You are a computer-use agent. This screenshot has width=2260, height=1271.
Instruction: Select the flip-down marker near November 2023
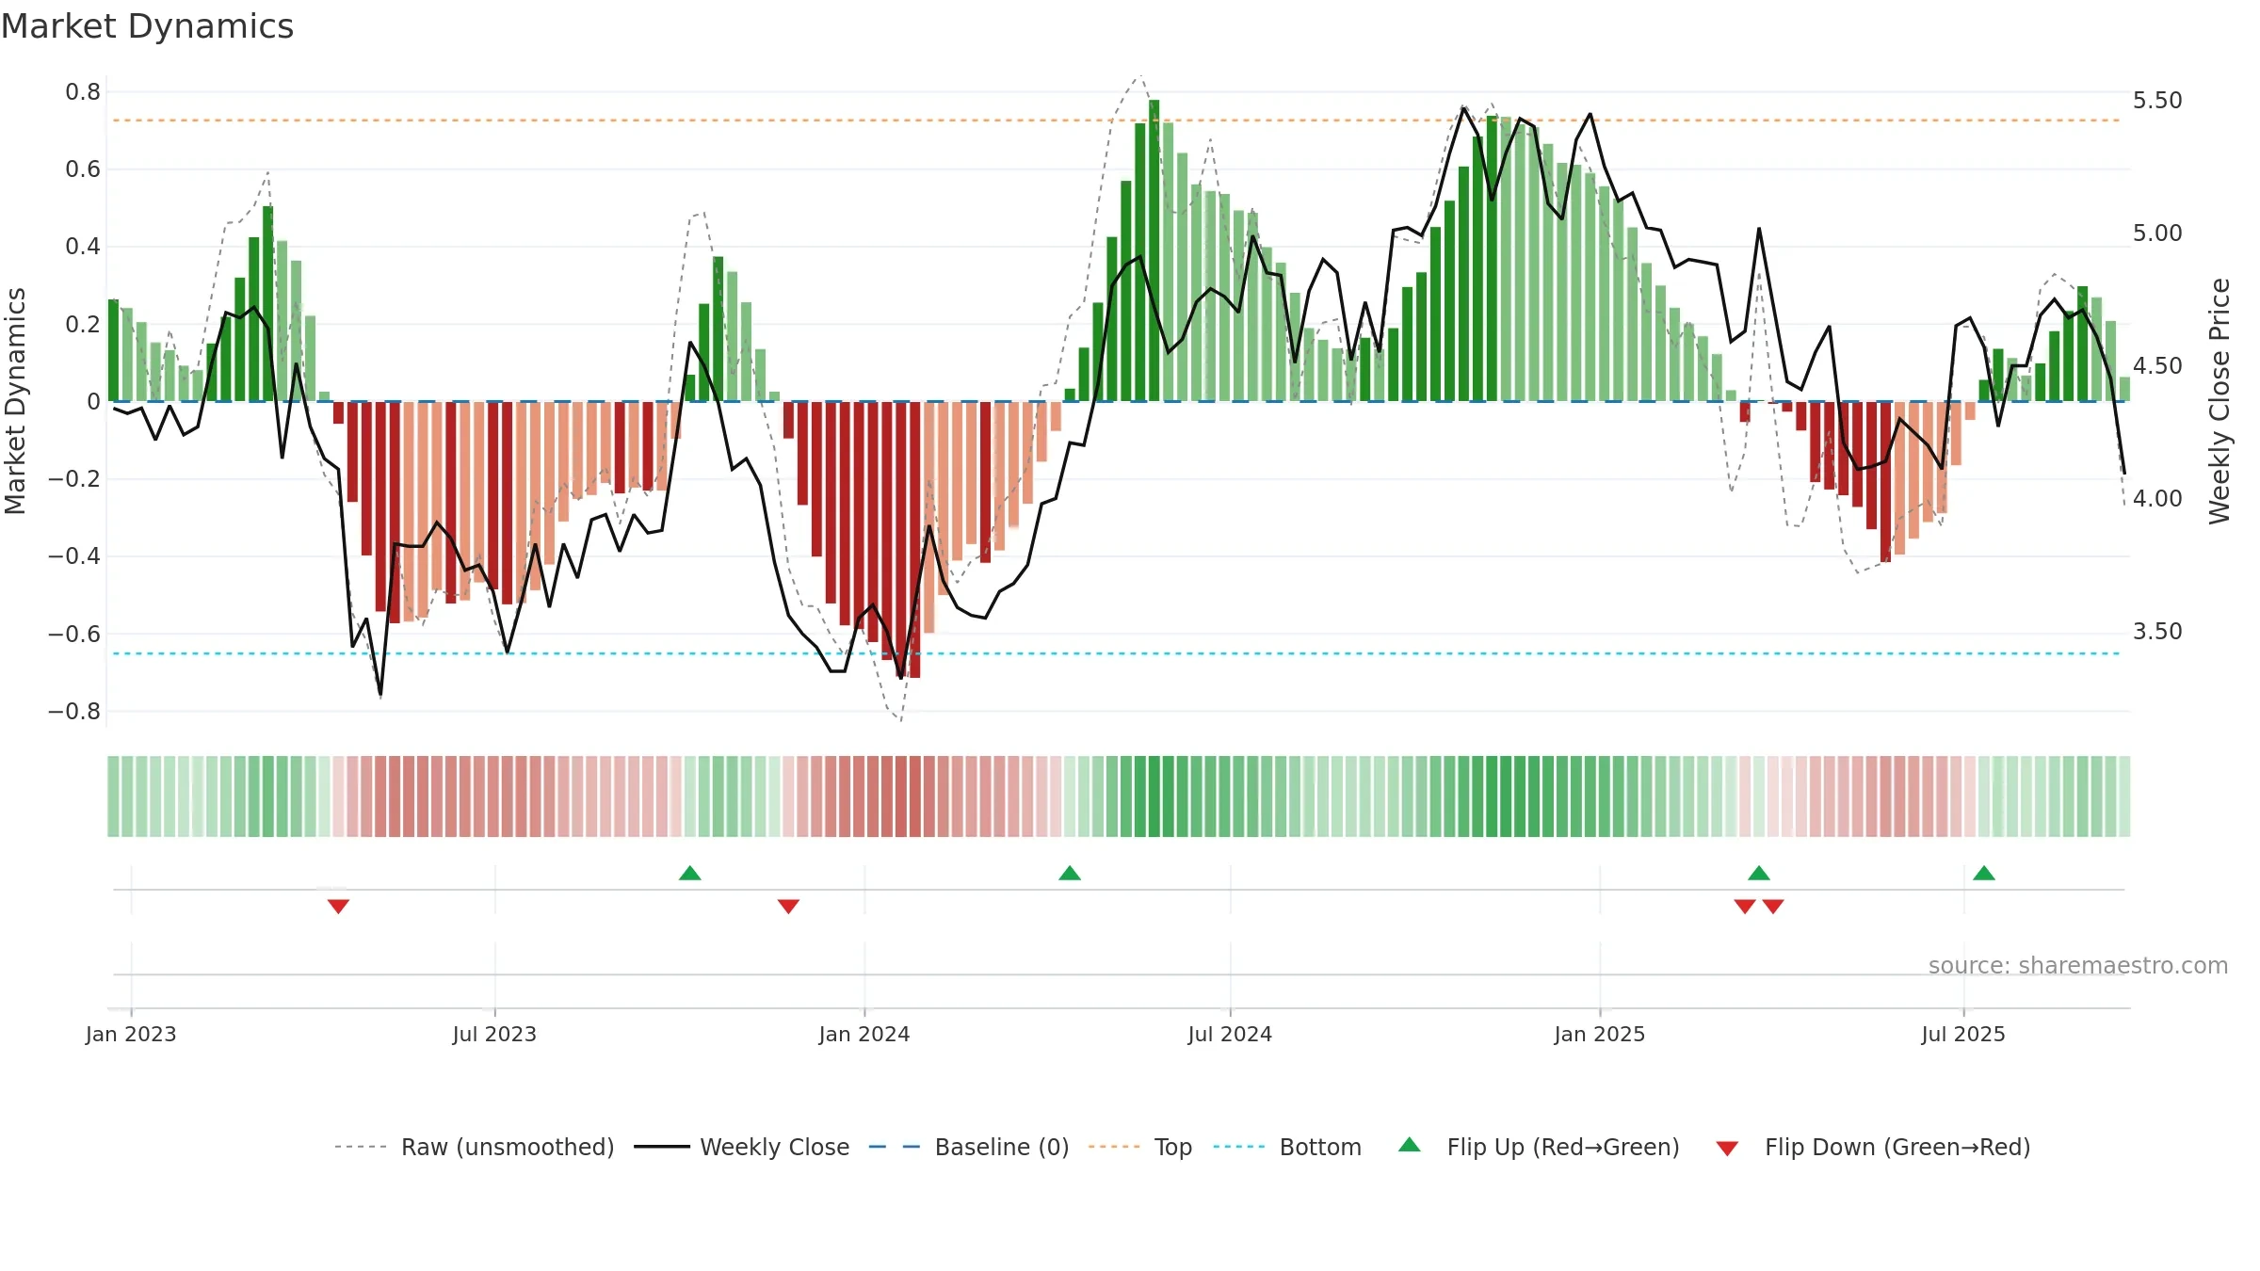pyautogui.click(x=789, y=907)
